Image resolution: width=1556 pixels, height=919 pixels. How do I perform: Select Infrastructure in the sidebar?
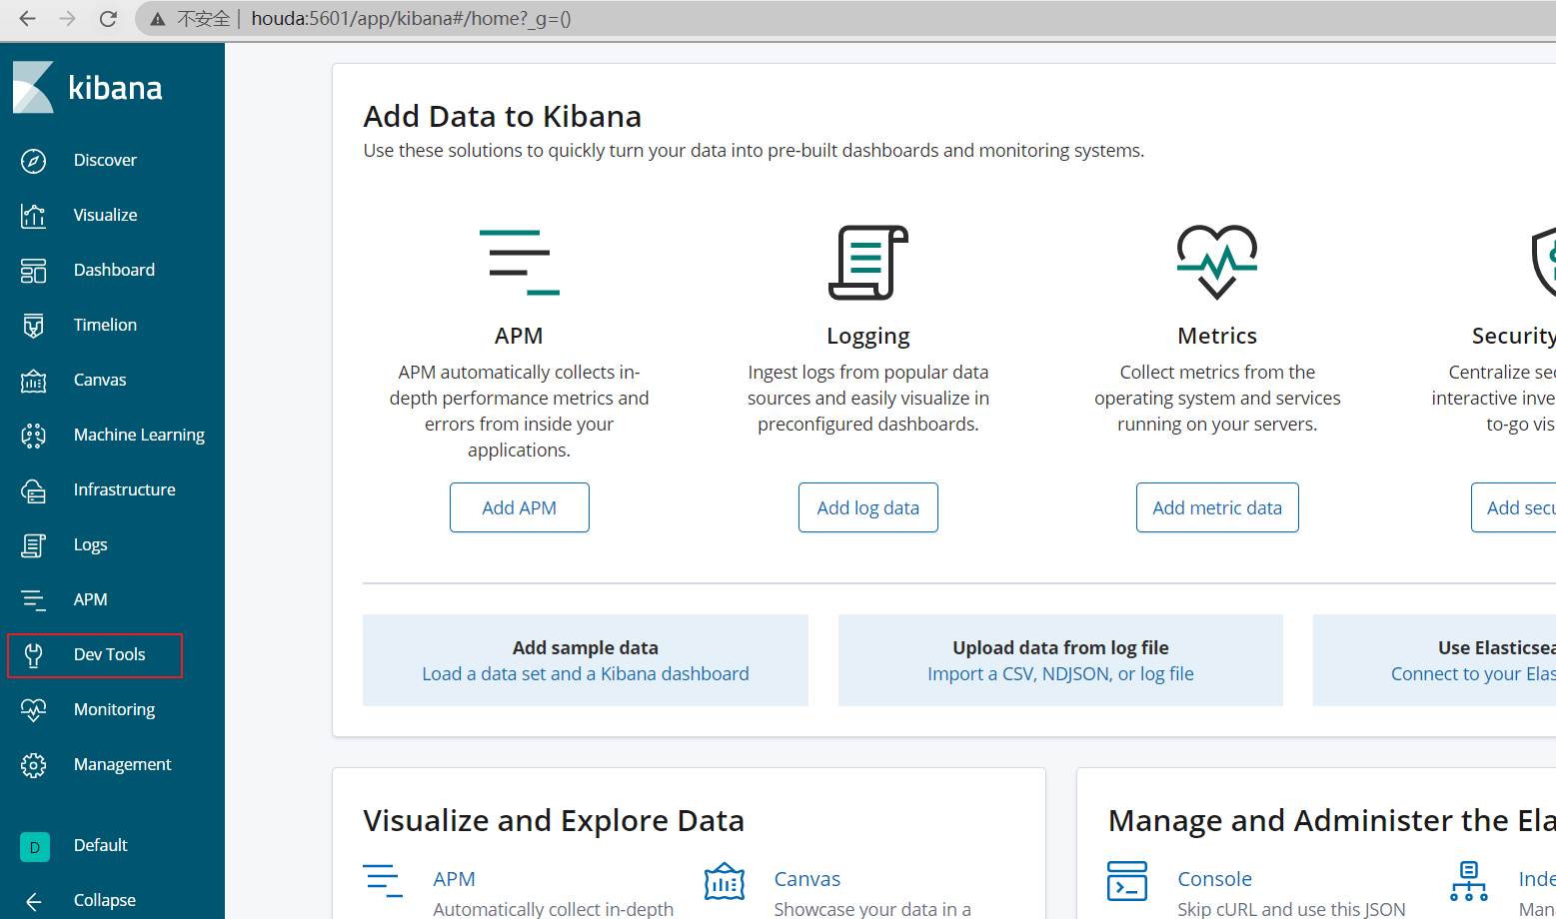pos(124,489)
